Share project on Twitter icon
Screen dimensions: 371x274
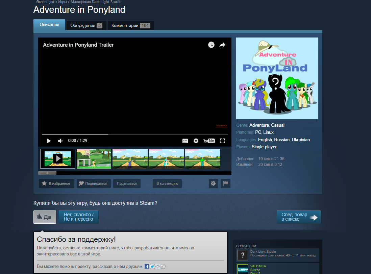point(152,267)
